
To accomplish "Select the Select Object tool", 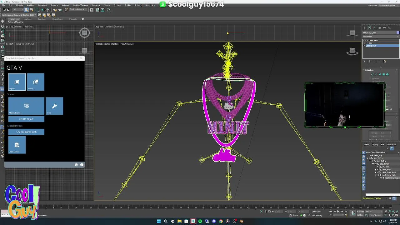I will (26, 10).
